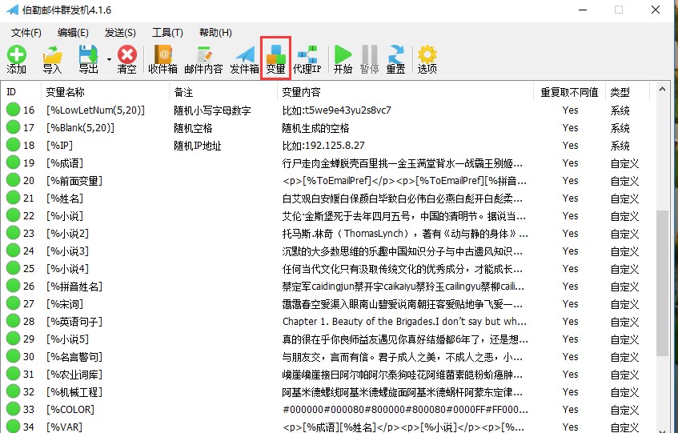Click the 随机空格 remark cell
Screen dimensions: 678x433
click(x=193, y=128)
